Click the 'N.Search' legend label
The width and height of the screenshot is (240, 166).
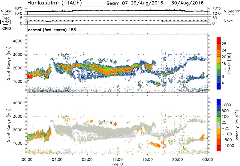click(232, 11)
